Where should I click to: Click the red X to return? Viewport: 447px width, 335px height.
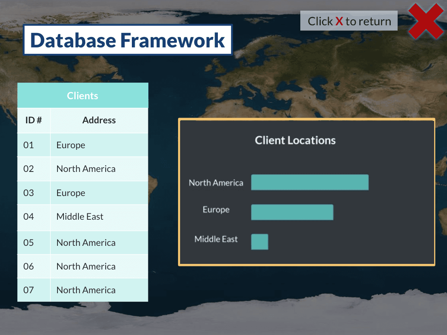point(425,21)
